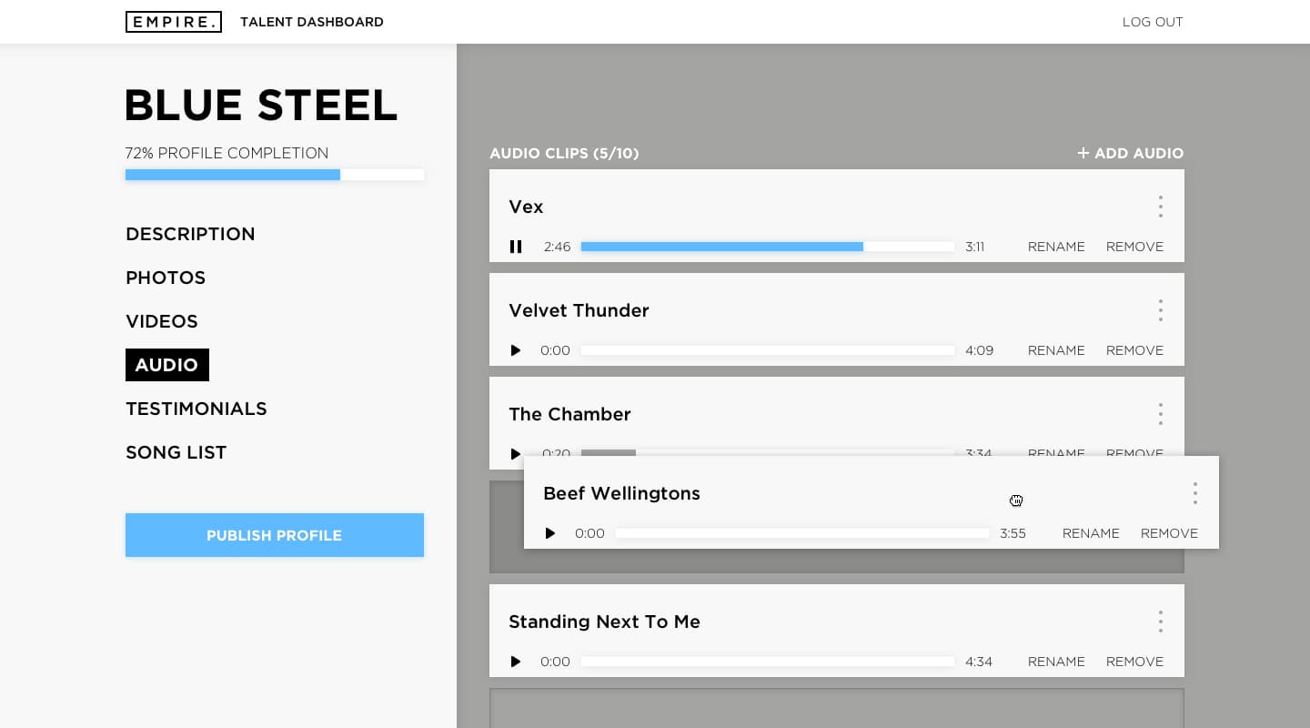Click the Empire logo

174,22
